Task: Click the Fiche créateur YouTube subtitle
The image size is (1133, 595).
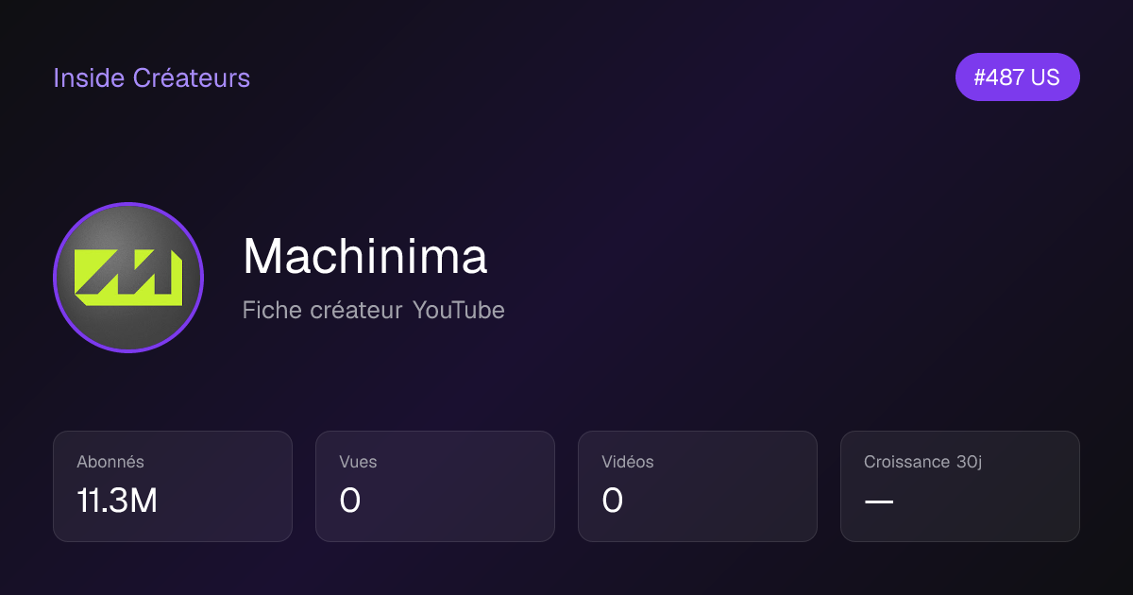Action: click(374, 310)
